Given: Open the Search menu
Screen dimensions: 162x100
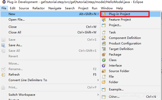Looking at the screenshot, I should (x=70, y=8).
